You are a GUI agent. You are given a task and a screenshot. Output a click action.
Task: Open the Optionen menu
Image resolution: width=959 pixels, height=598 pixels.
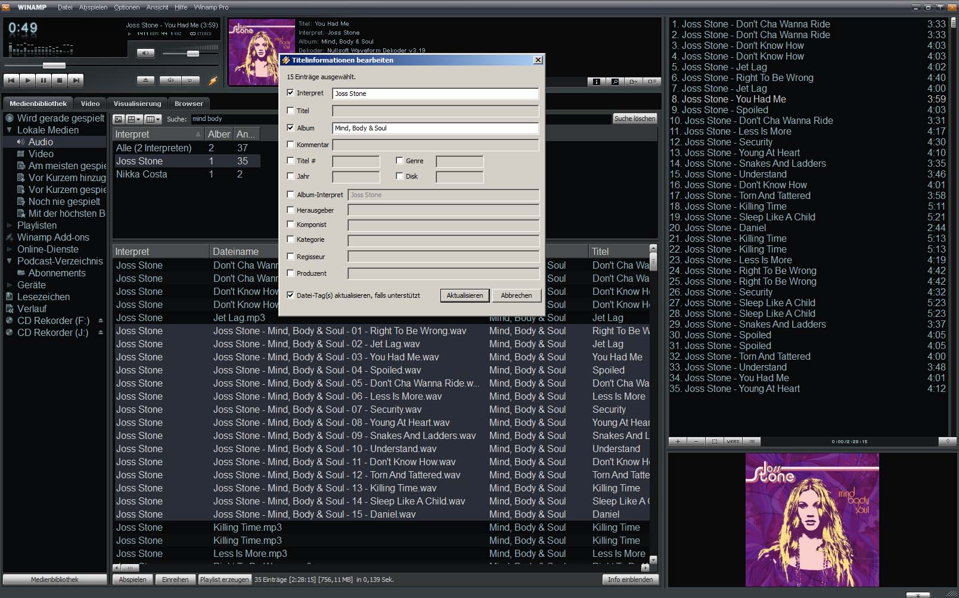tap(126, 7)
